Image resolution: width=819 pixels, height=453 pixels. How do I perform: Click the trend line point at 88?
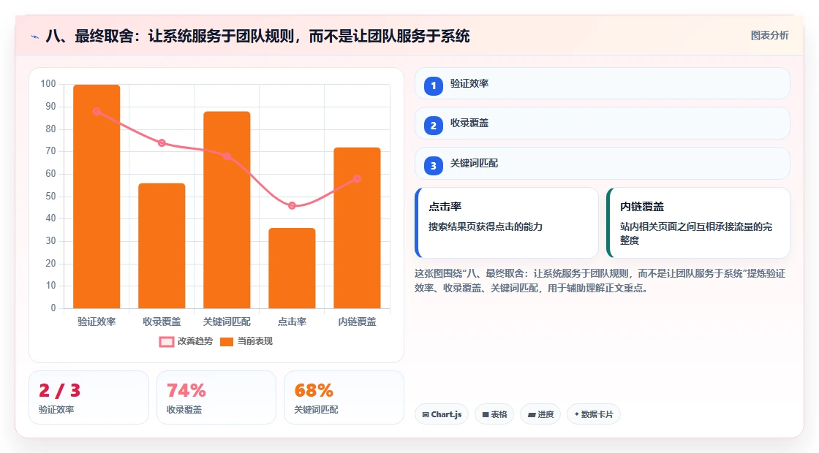tap(97, 111)
